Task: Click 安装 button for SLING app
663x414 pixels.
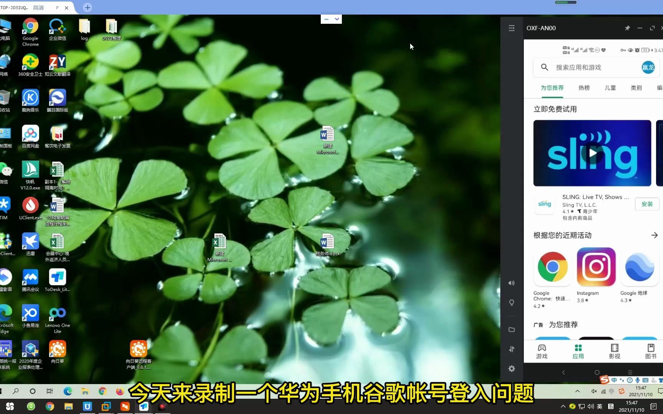Action: (647, 204)
